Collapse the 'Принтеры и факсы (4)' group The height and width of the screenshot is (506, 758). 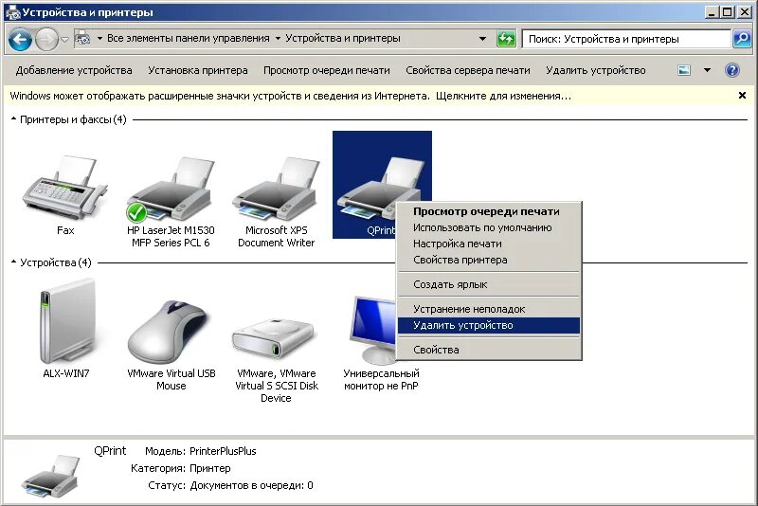point(13,118)
